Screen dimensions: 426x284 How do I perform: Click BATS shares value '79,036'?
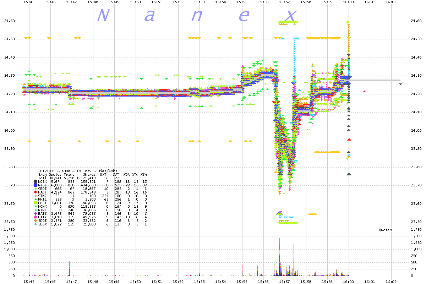pos(89,213)
